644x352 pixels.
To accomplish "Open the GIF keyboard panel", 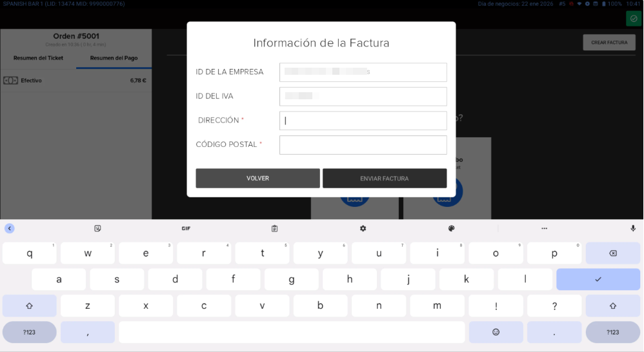I will [186, 228].
